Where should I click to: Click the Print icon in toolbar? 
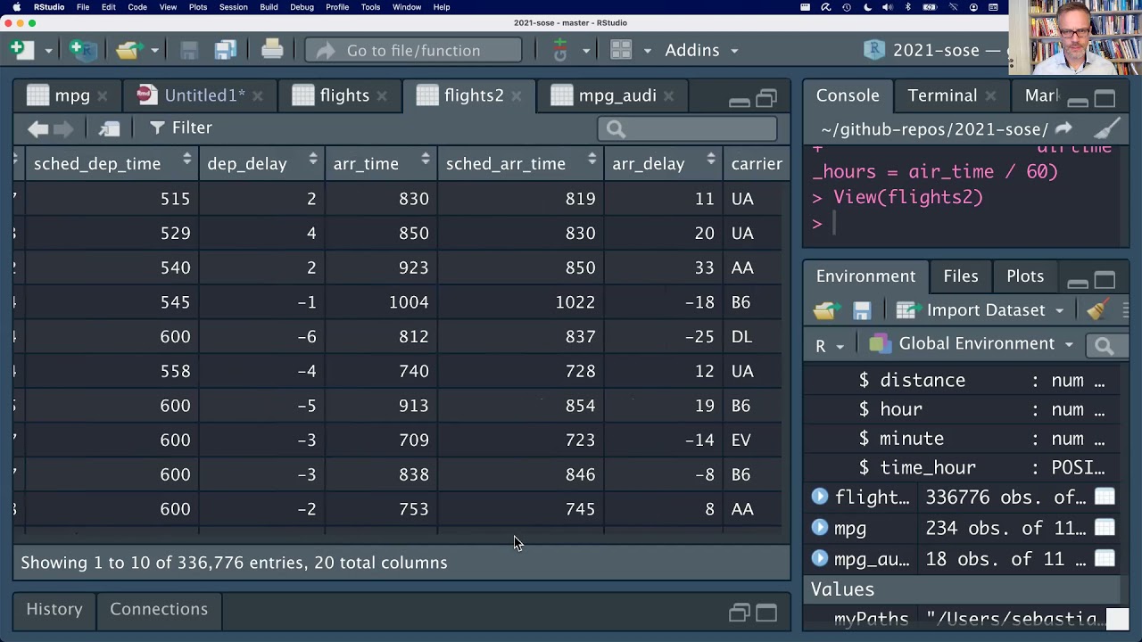(272, 50)
